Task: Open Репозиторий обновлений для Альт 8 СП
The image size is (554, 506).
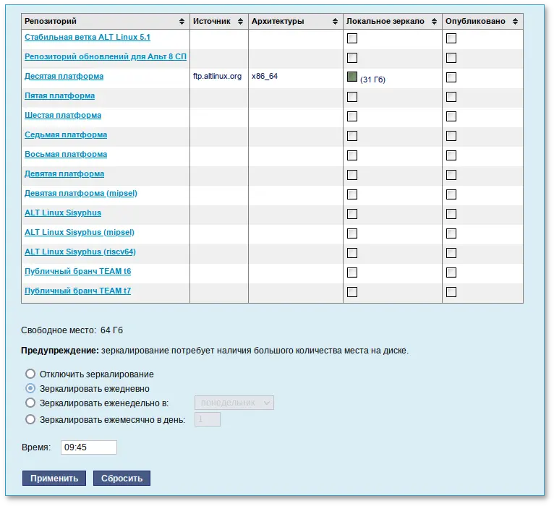Action: point(106,56)
